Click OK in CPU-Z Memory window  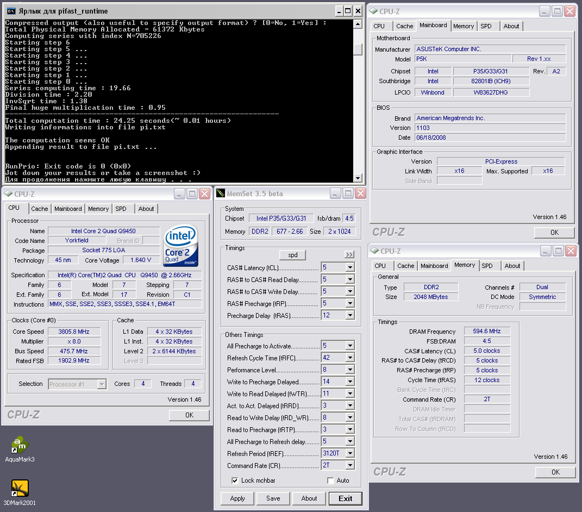(555, 472)
